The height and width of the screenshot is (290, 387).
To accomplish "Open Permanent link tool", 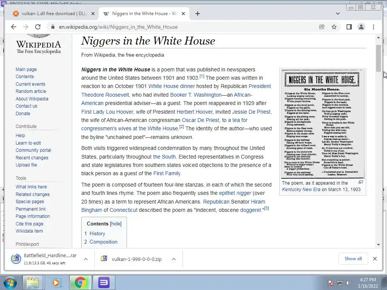I will (x=31, y=209).
